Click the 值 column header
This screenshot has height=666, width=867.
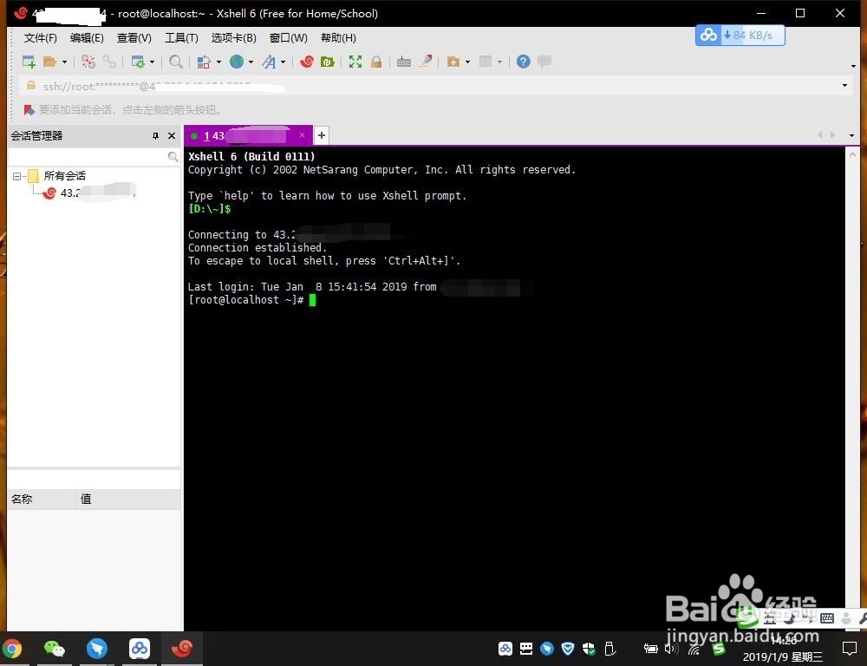(x=128, y=499)
